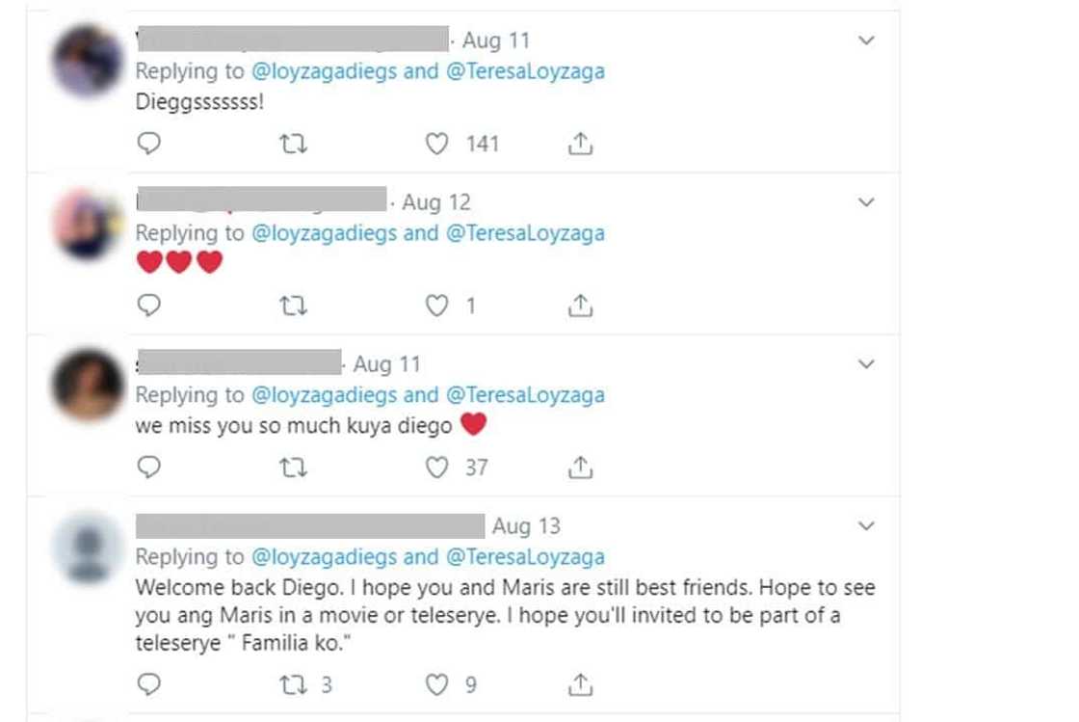Viewport: 1079px width, 722px height.
Task: Click the retweet icon under "Dieggsssssss!"
Action: 292,143
